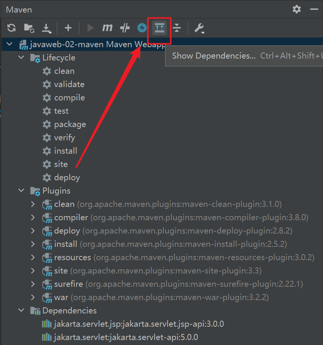Image resolution: width=323 pixels, height=345 pixels.
Task: Toggle Skip Tests mode lightning icon
Action: click(x=142, y=28)
